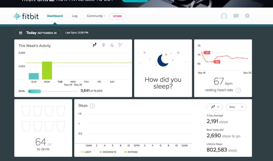Click the Fitbit logo
The width and height of the screenshot is (273, 161).
point(27,16)
